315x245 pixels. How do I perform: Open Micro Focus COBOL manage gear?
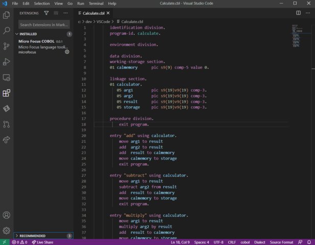point(67,52)
